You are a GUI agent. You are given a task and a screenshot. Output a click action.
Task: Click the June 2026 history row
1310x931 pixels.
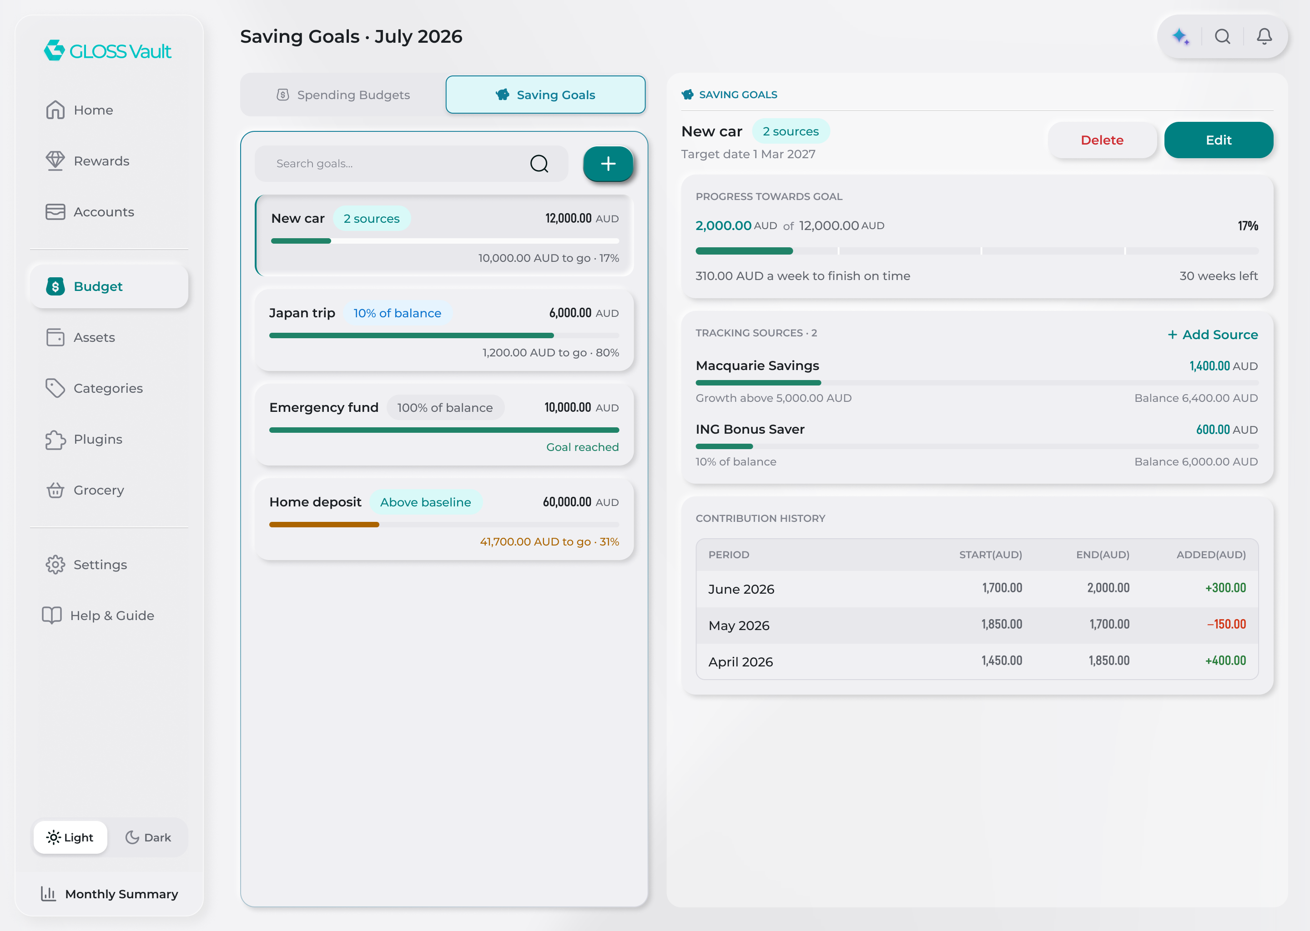977,589
